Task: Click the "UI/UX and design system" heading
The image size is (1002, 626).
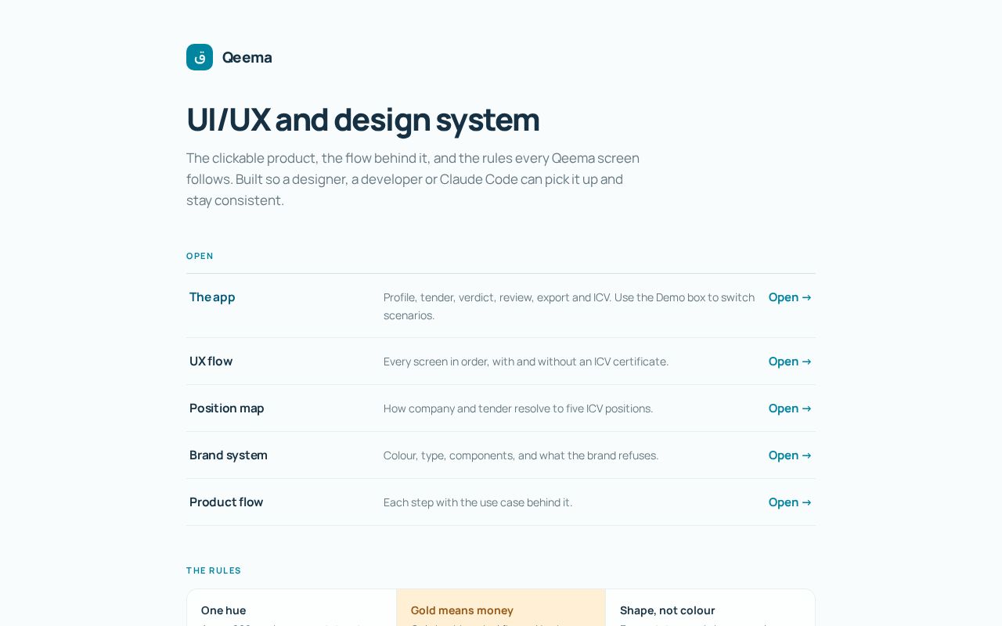Action: [x=363, y=120]
